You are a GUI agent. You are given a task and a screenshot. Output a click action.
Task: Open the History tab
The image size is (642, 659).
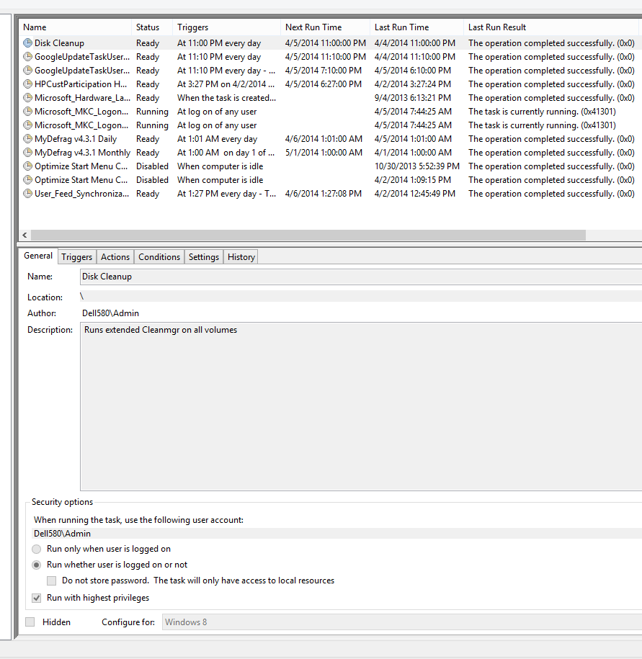pos(241,257)
